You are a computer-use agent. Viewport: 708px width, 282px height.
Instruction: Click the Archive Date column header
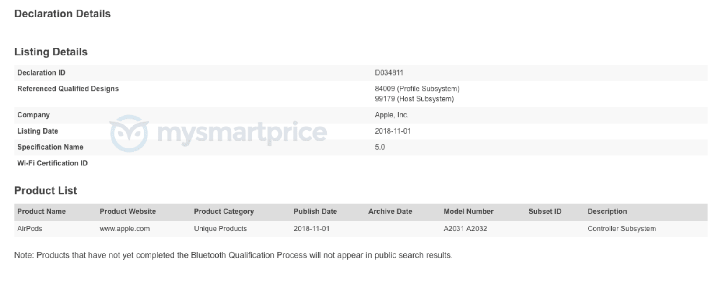tap(390, 212)
